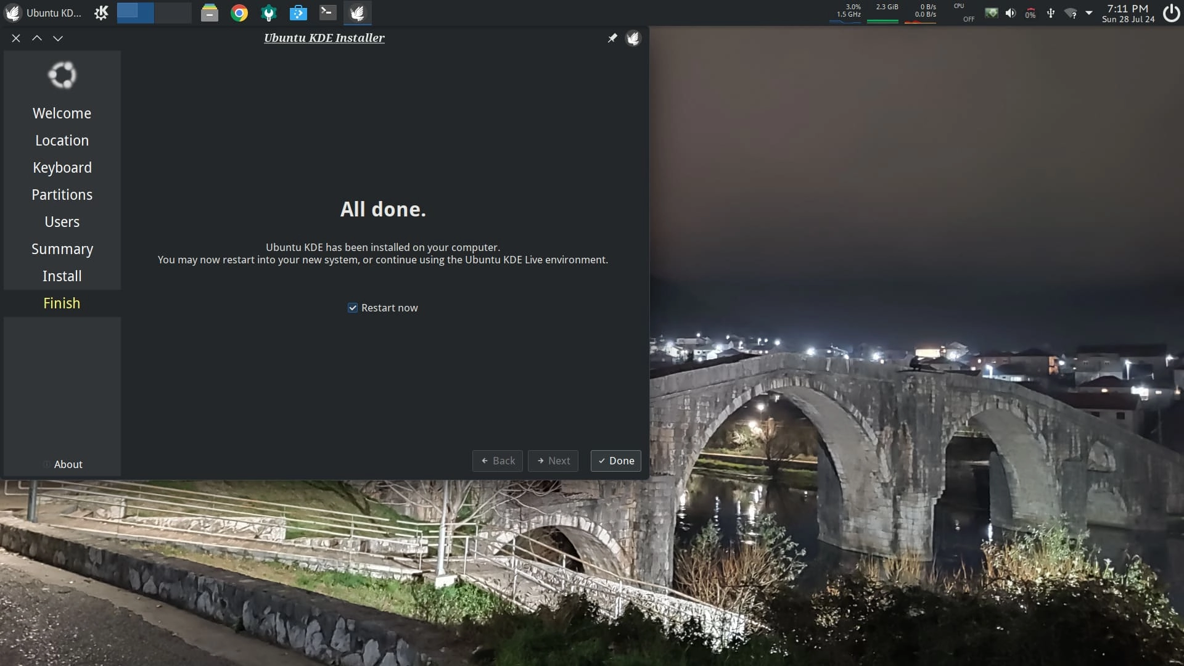The width and height of the screenshot is (1184, 666).
Task: Open the KDE application launcher icon
Action: [101, 12]
